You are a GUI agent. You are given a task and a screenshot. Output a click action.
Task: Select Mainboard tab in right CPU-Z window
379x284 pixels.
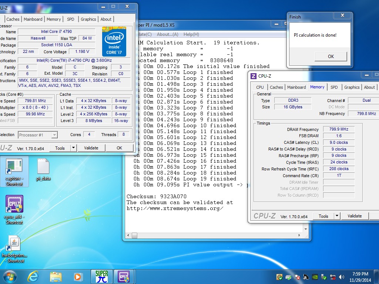tap(296, 87)
